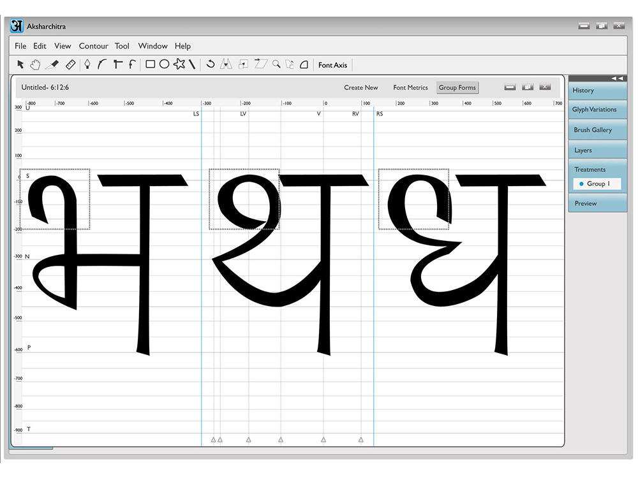
Task: Select the ruler measure tool
Action: click(x=70, y=64)
